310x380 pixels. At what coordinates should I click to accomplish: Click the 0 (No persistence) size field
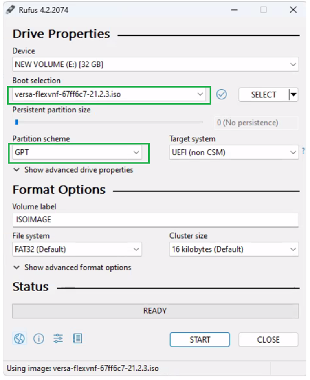click(256, 123)
